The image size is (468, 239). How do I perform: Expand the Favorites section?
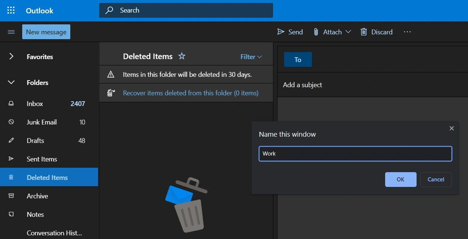[11, 57]
